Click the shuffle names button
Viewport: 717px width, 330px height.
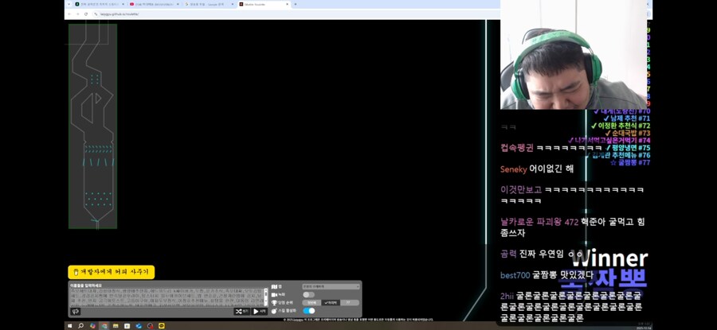239,311
